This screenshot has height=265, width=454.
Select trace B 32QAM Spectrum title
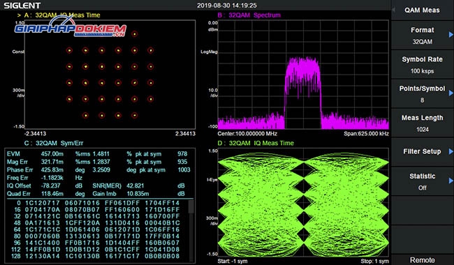(249, 15)
